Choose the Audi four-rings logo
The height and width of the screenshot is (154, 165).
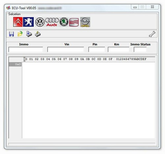[52, 22]
